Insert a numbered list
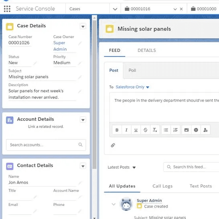Viewport: 219px width, 219px height. pos(175,130)
